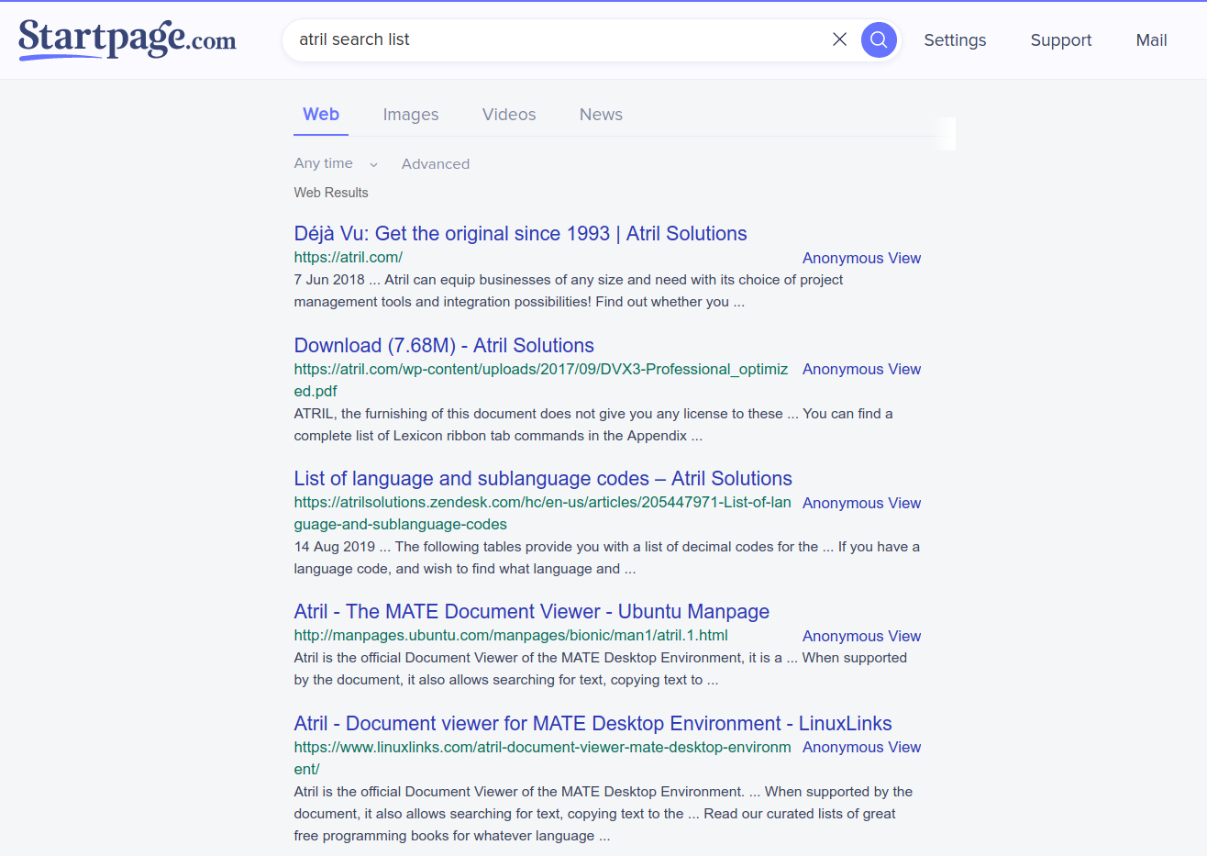Image resolution: width=1207 pixels, height=856 pixels.
Task: Open the https://atril.com/ URL
Action: point(348,257)
